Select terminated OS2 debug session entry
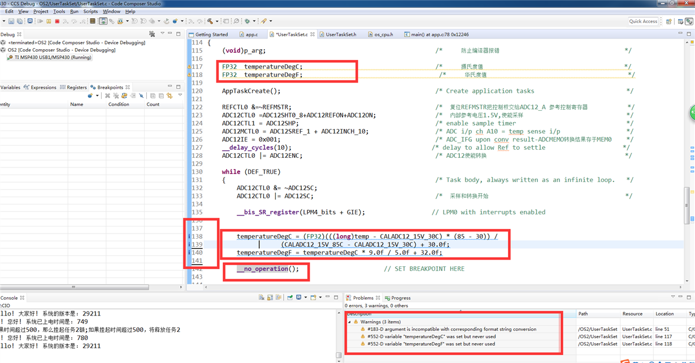The height and width of the screenshot is (363, 695). [72, 42]
